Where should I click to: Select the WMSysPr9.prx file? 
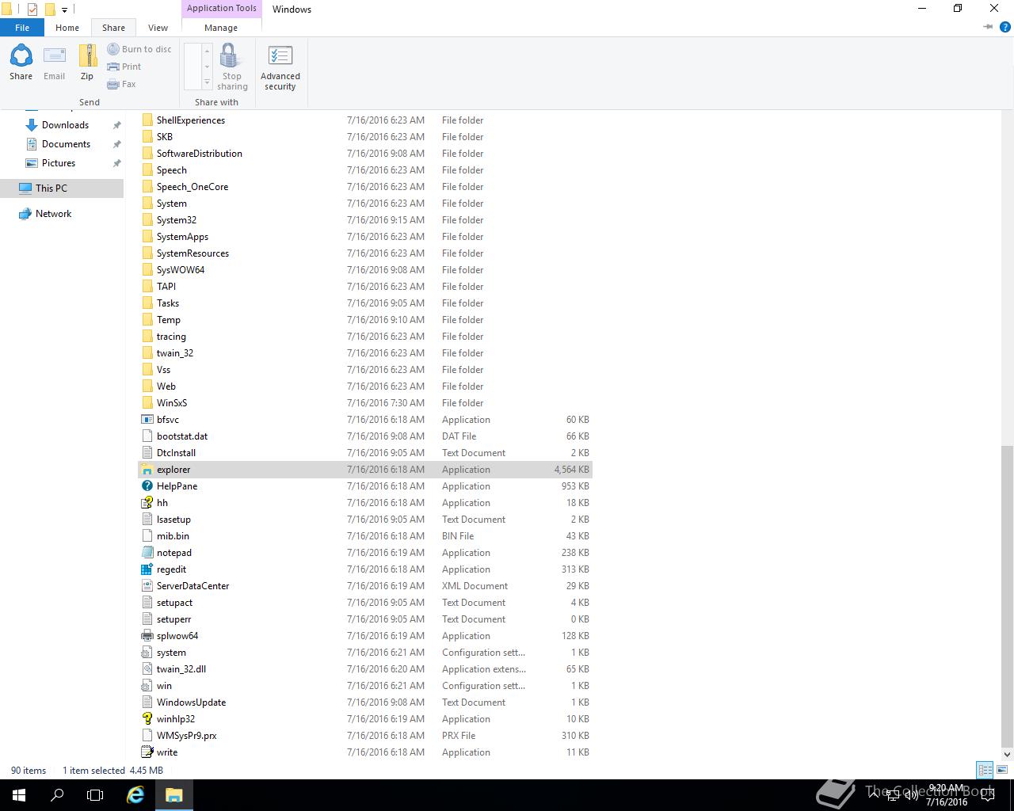(x=365, y=736)
